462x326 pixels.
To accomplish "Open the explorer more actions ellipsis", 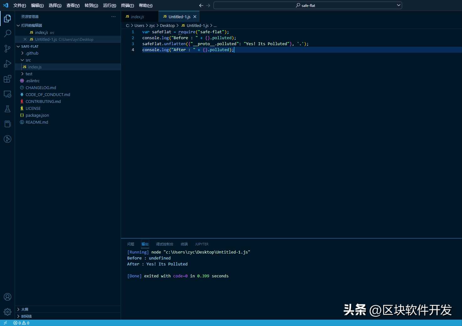I will [x=113, y=17].
